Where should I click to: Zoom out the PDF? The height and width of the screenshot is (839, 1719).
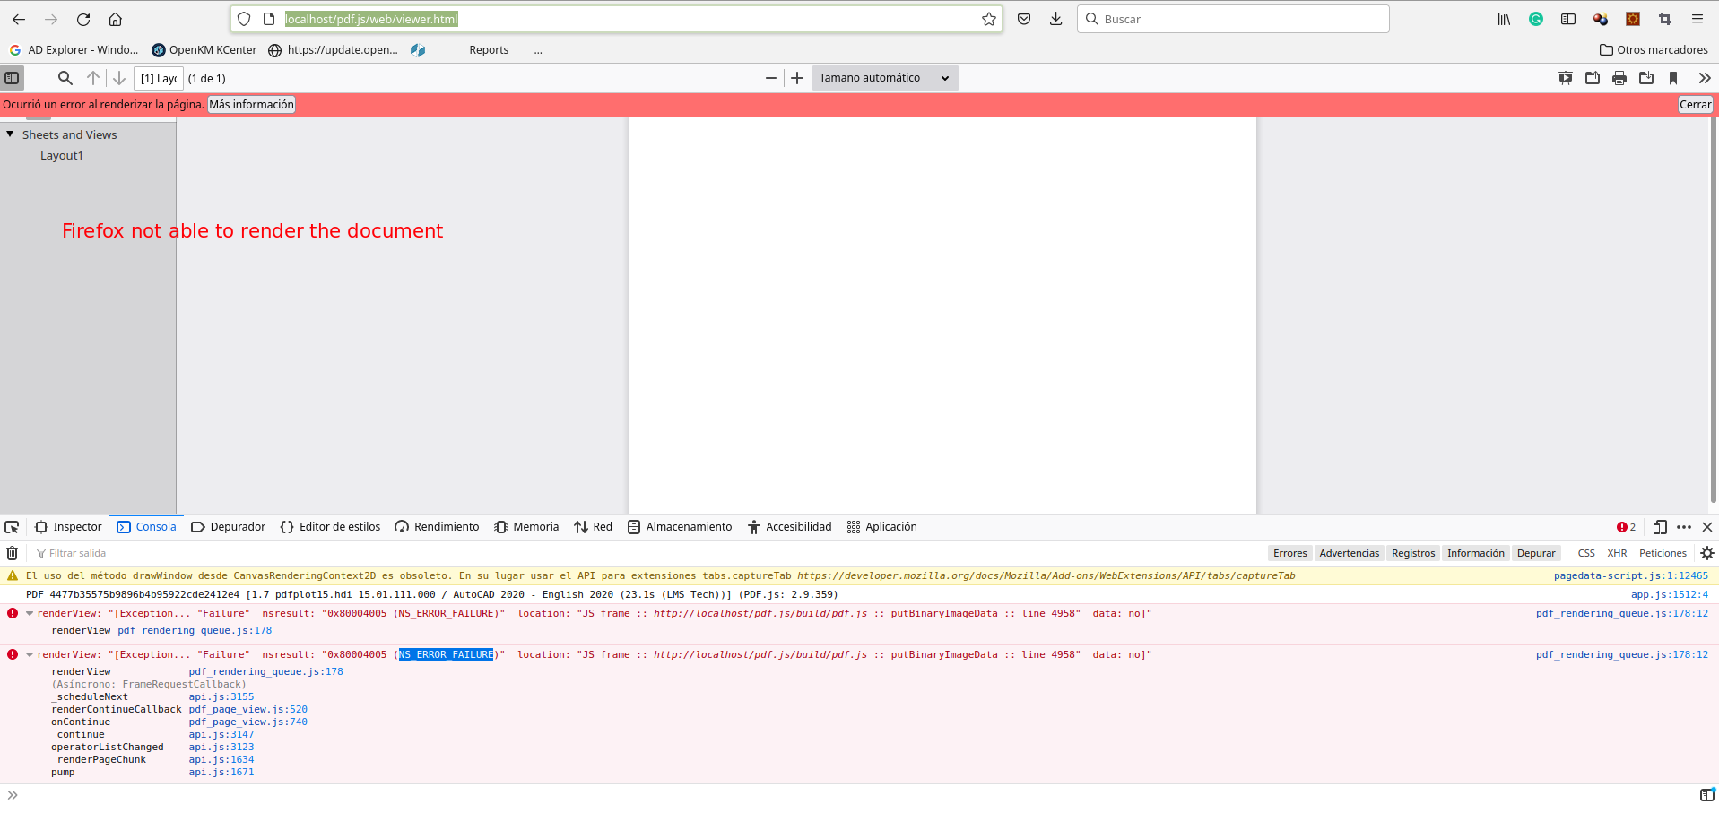pos(771,78)
